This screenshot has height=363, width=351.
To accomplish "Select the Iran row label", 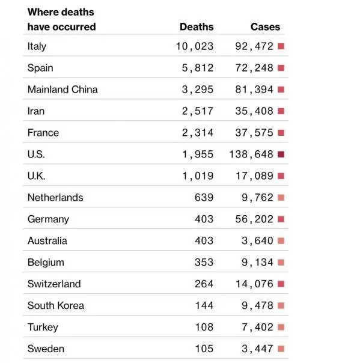I will pyautogui.click(x=36, y=111).
